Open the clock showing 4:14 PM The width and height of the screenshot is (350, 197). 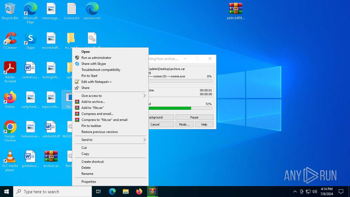tap(326, 192)
